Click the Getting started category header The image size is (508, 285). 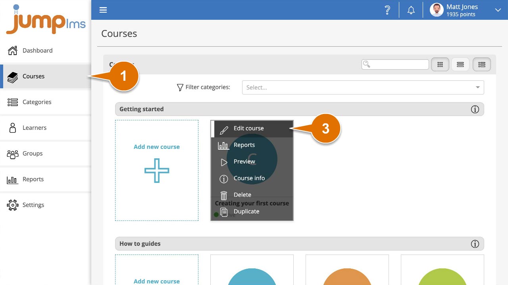click(300, 109)
